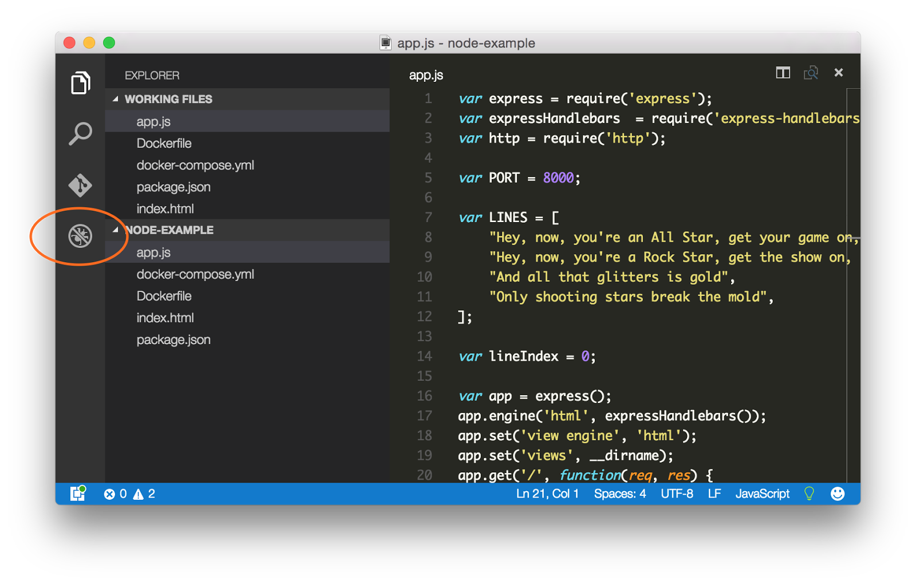Expand the EXPLORER working files tree

point(152,75)
